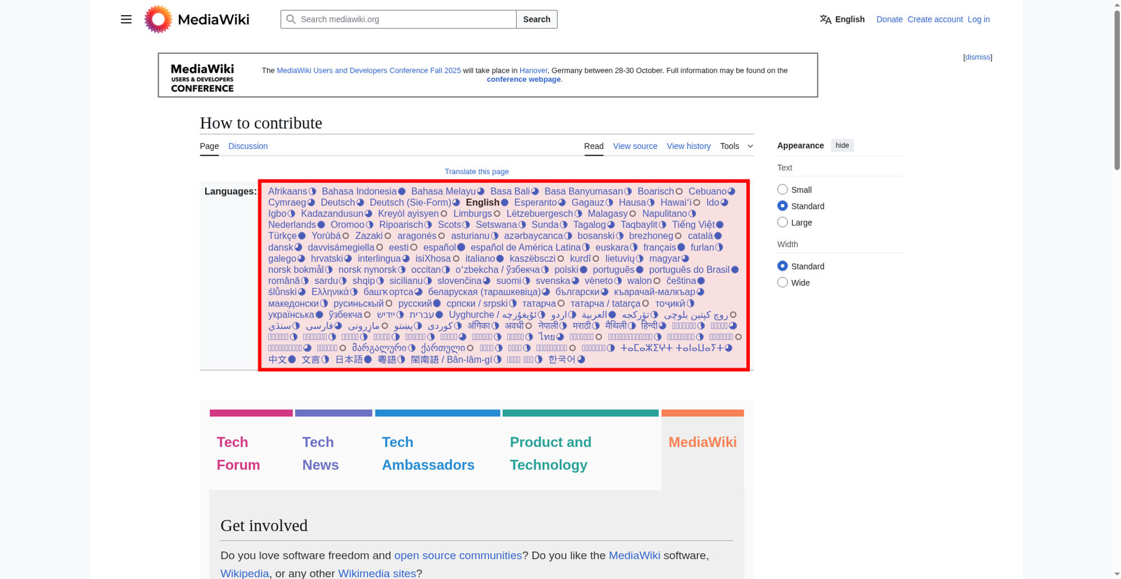Click translation progress icon next to Afrikaans
This screenshot has width=1121, height=579.
click(x=313, y=192)
